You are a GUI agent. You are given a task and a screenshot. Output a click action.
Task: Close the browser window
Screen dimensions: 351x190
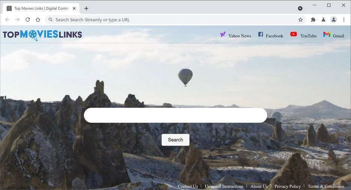[x=343, y=5]
